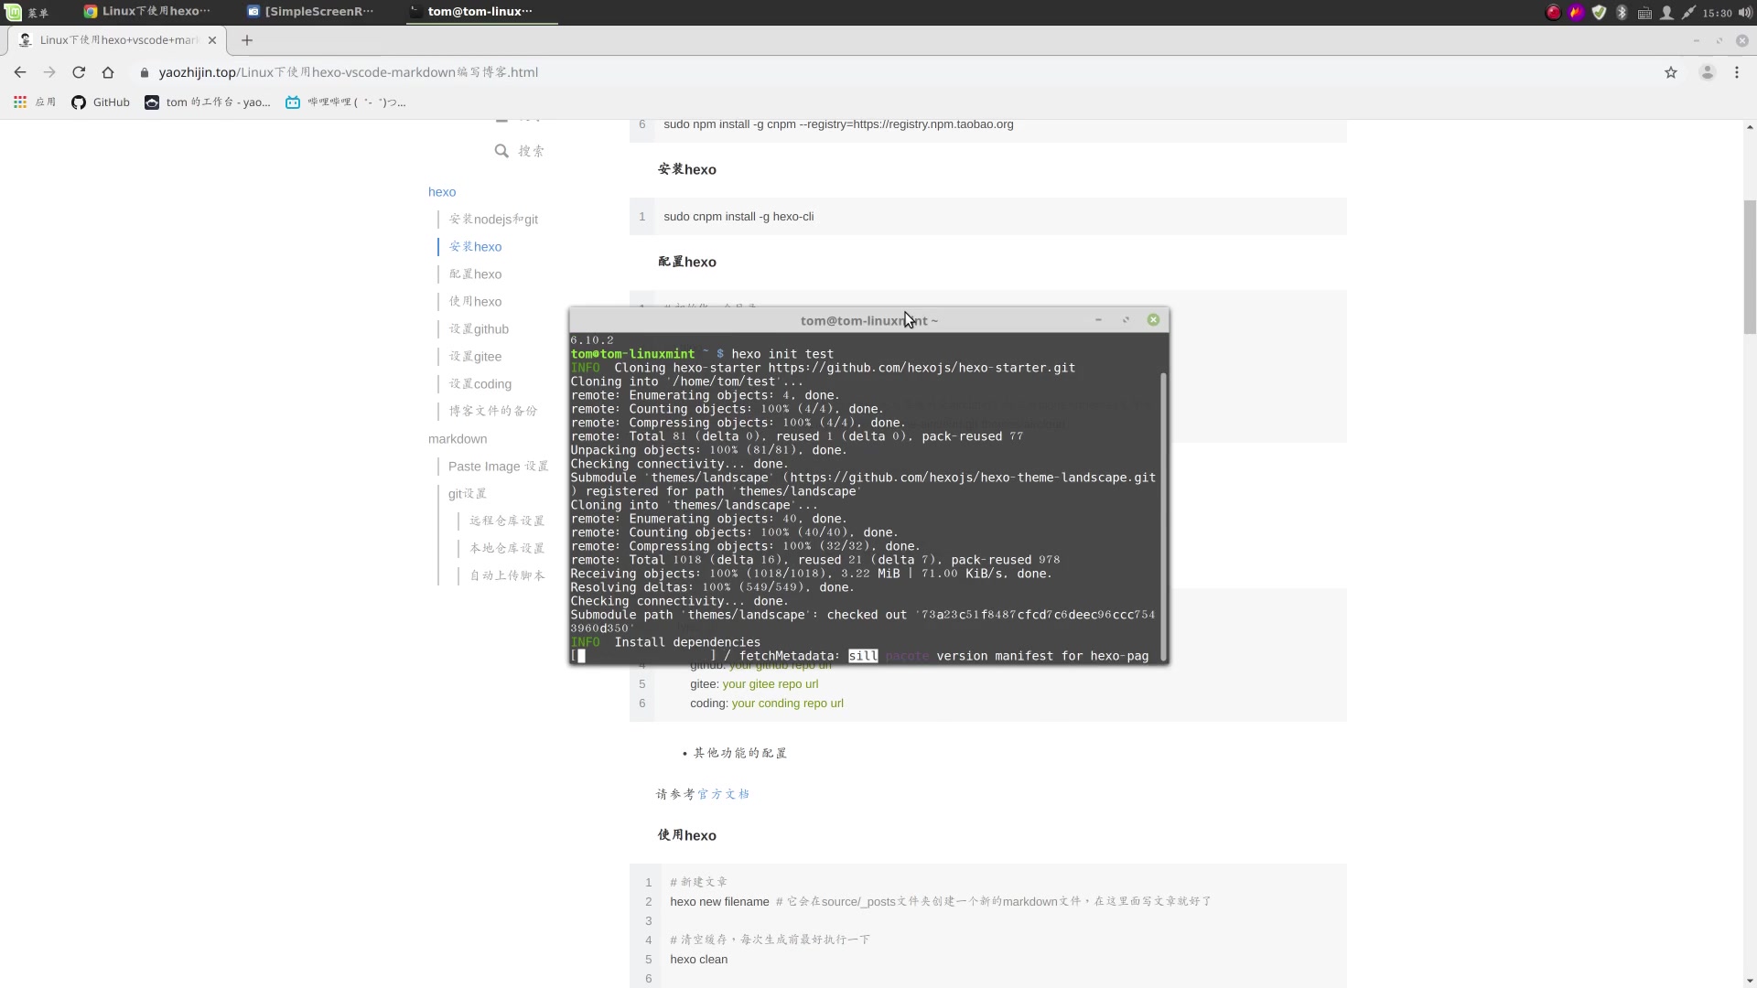Open the Apps bookmark shortcut
The image size is (1757, 988).
point(34,102)
